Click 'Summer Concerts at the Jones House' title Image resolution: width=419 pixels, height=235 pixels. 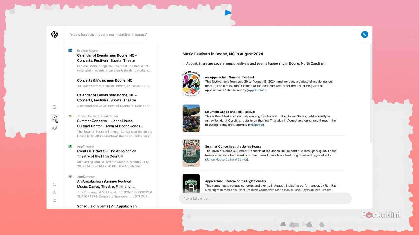pyautogui.click(x=233, y=146)
